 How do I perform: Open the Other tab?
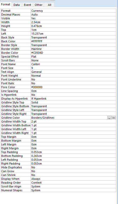pyautogui.click(x=38, y=5)
